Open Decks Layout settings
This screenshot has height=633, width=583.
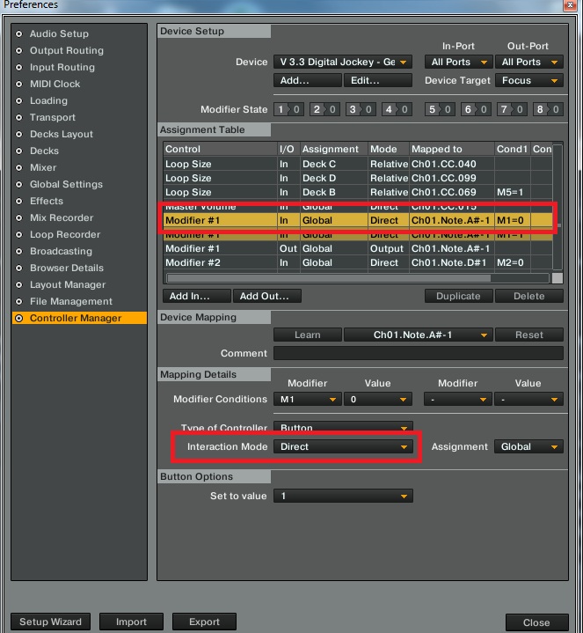click(x=62, y=134)
